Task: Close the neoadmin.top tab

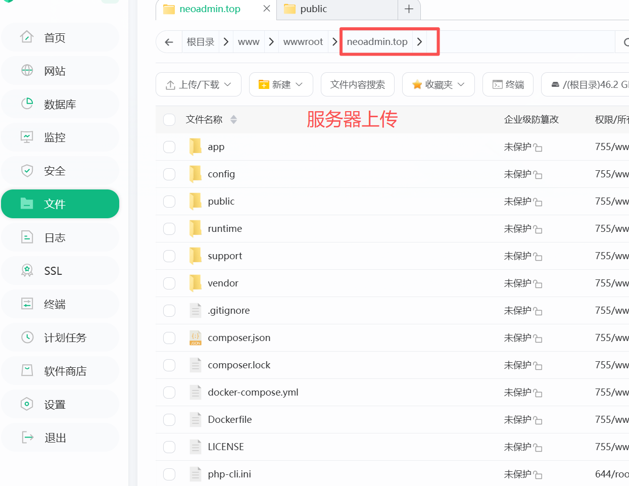Action: pyautogui.click(x=267, y=9)
